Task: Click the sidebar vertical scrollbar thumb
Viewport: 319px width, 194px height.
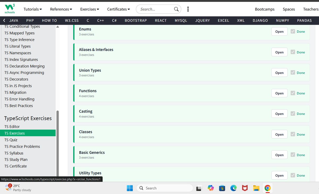Action: (x=58, y=144)
